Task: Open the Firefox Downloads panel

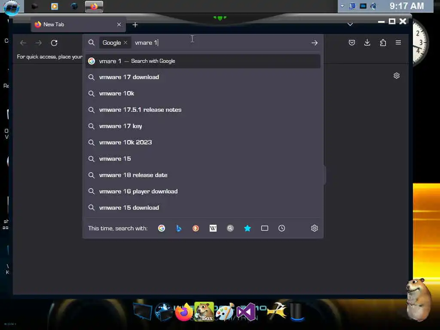Action: (x=367, y=43)
